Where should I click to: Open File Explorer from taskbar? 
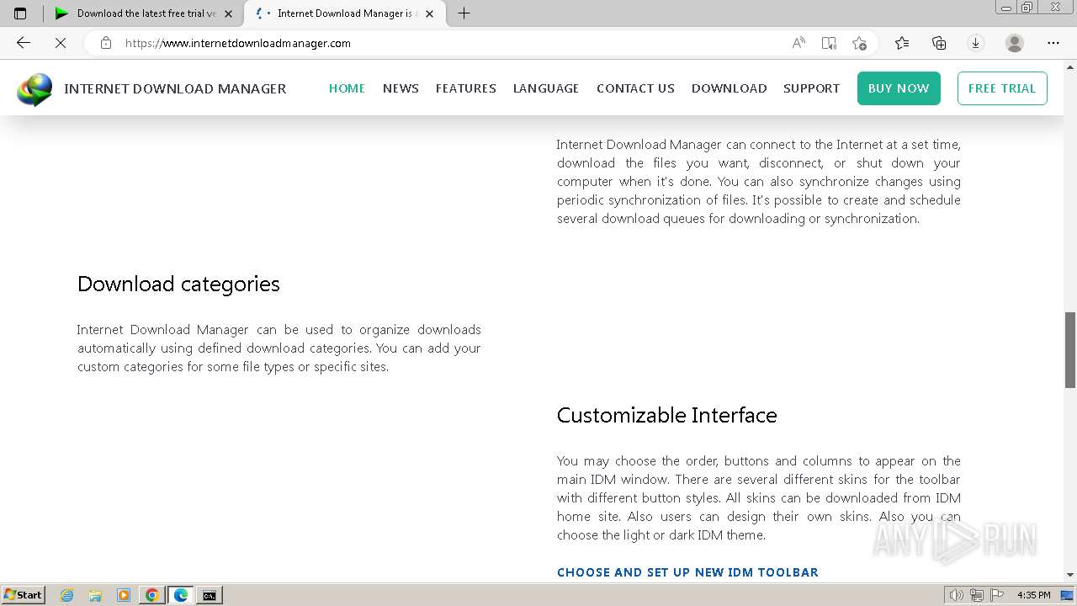click(95, 595)
